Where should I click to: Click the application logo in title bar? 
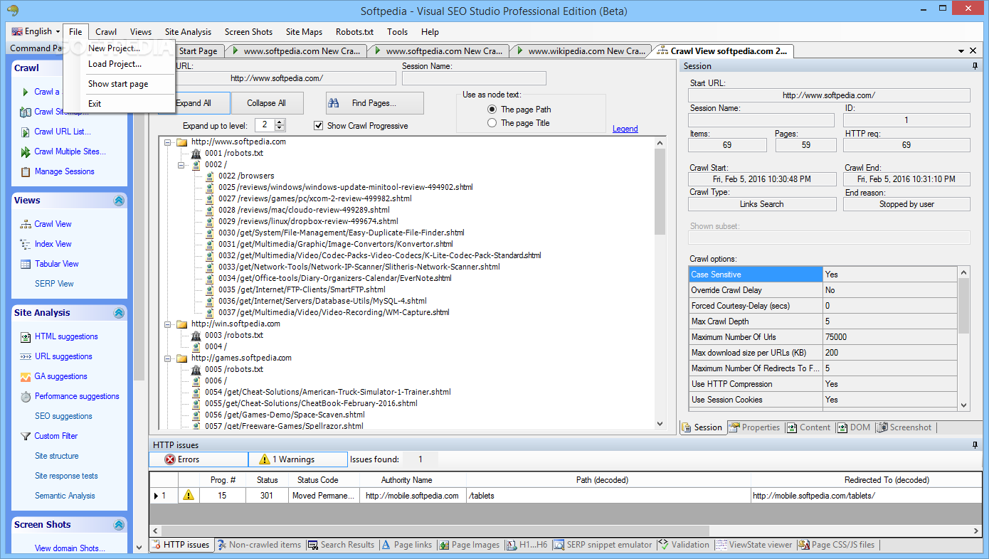point(11,10)
